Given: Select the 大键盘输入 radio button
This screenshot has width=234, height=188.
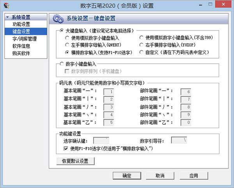Looking at the screenshot, I should (62, 30).
